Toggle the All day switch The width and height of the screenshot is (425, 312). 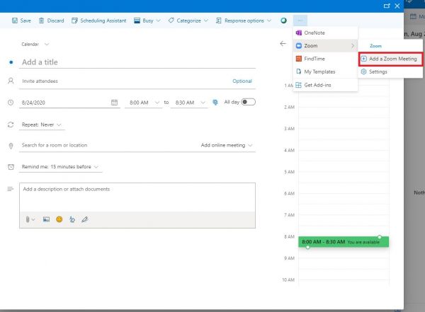[x=249, y=102]
